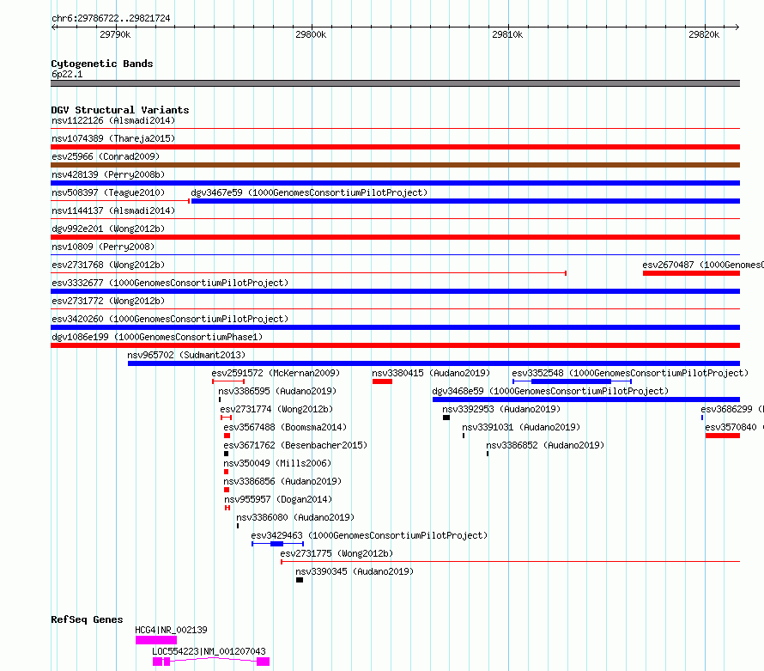Image resolution: width=764 pixels, height=671 pixels.
Task: Select nsv965702 (Sudmant2013) label
Action: tap(186, 355)
